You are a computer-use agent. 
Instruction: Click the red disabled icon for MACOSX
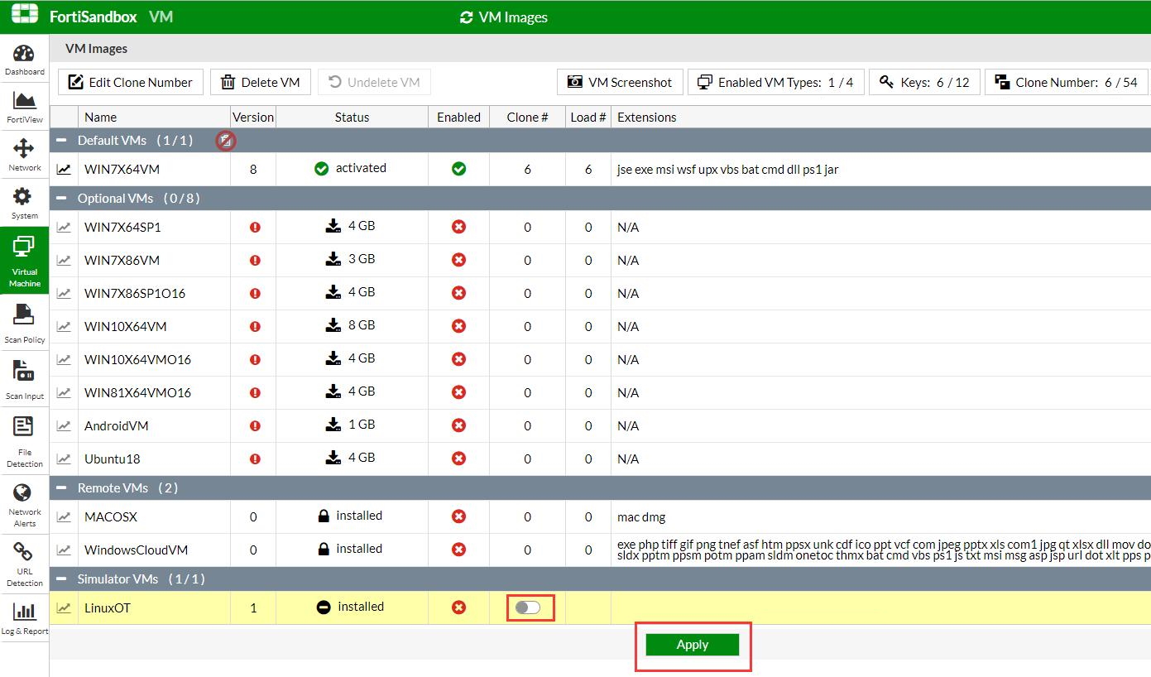[x=458, y=516]
